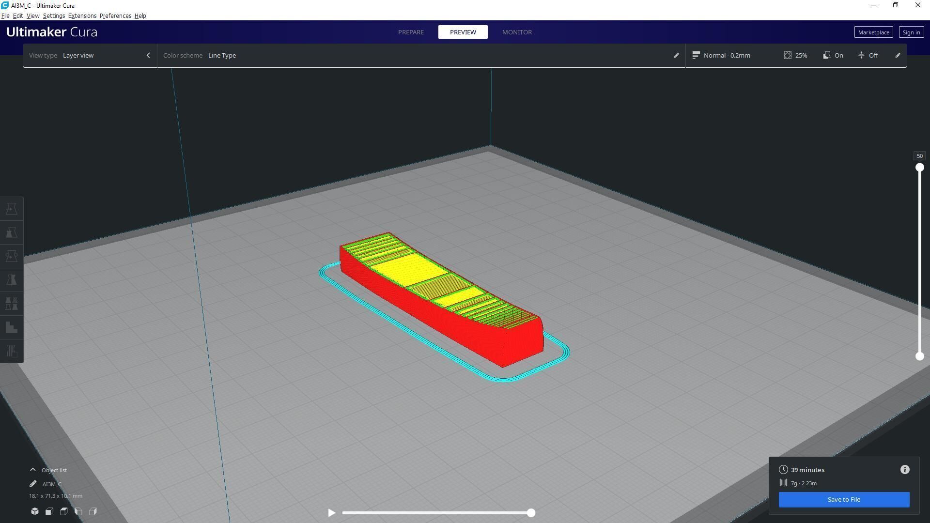
Task: Collapse the View type Layer view selector
Action: tap(148, 55)
